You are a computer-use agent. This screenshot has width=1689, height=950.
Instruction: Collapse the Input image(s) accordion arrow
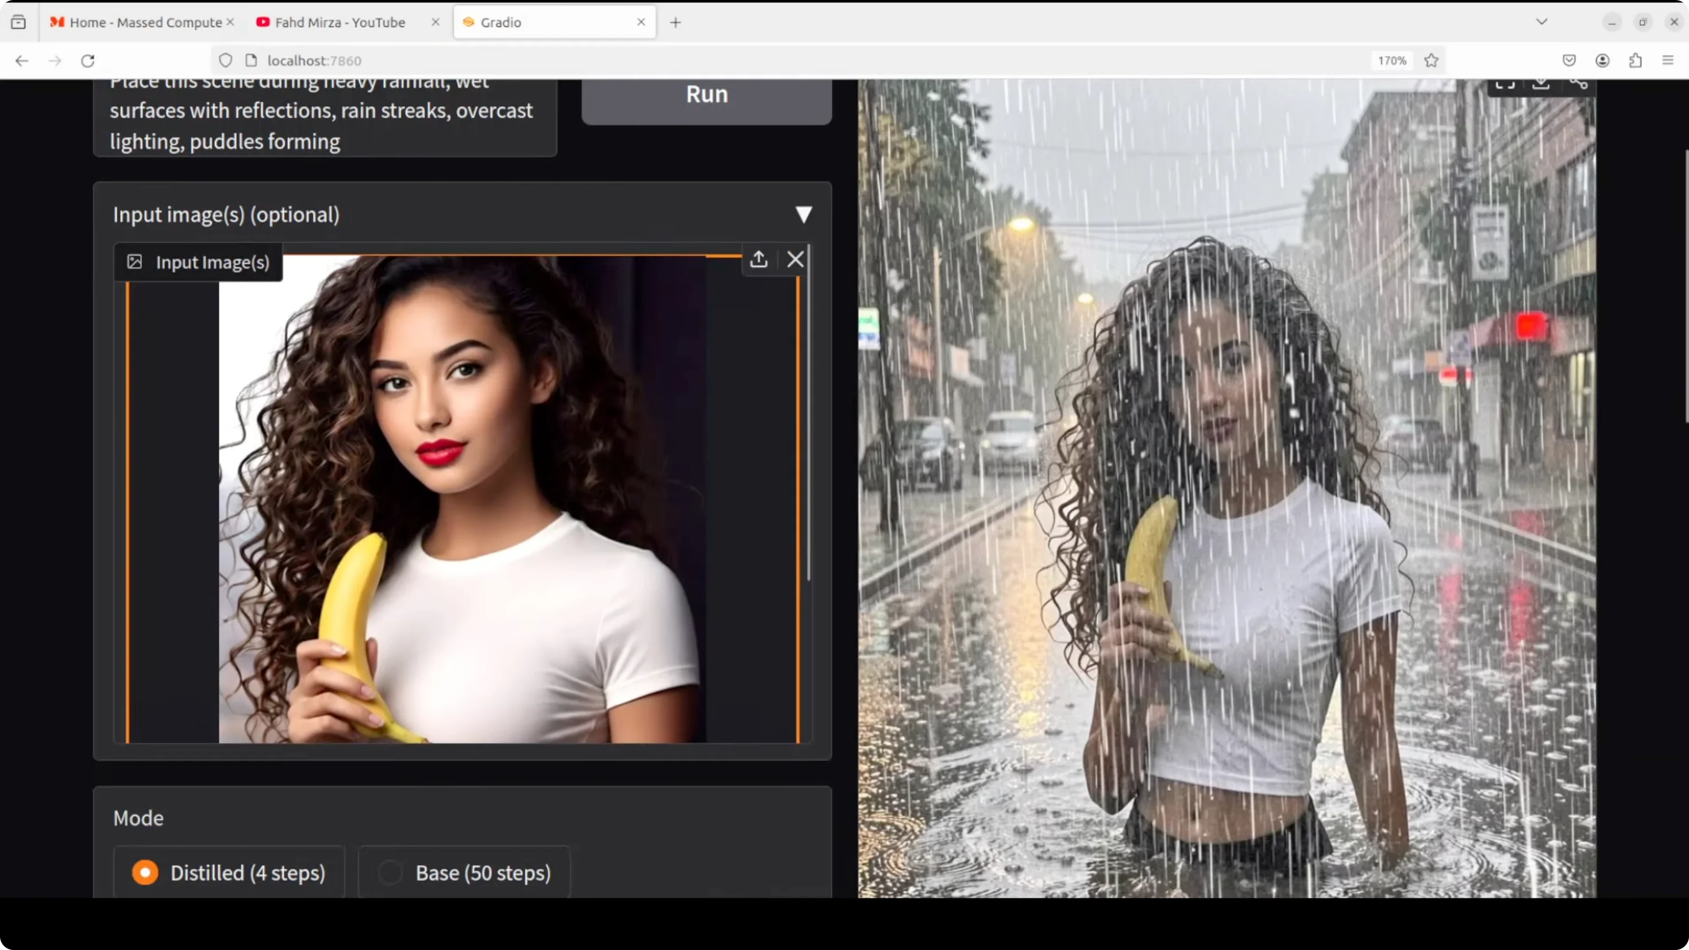pos(803,214)
